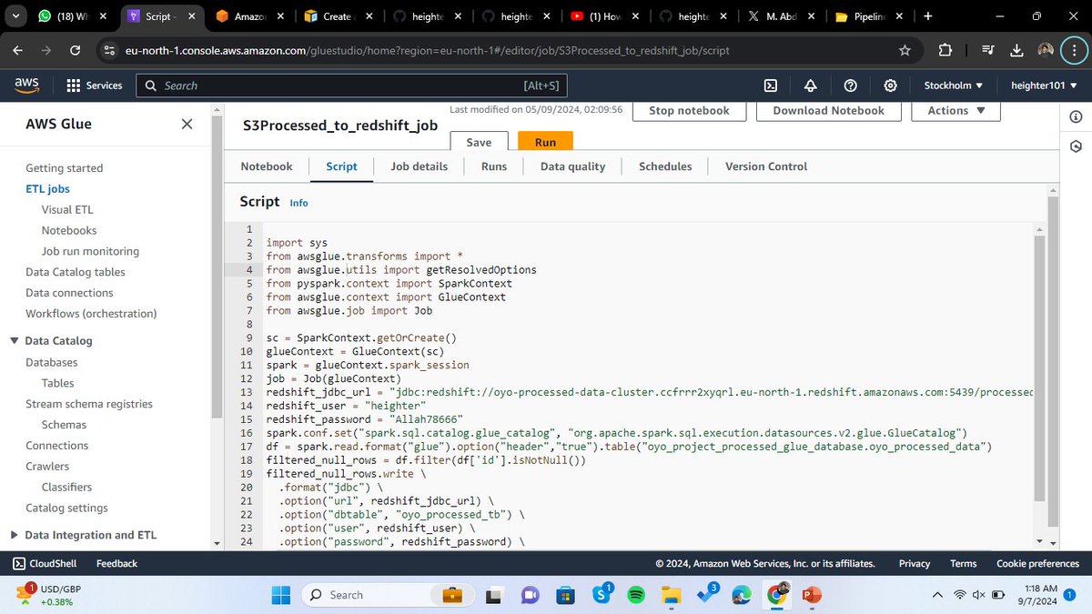
Task: Bookmark this page with the star icon
Action: 905,51
